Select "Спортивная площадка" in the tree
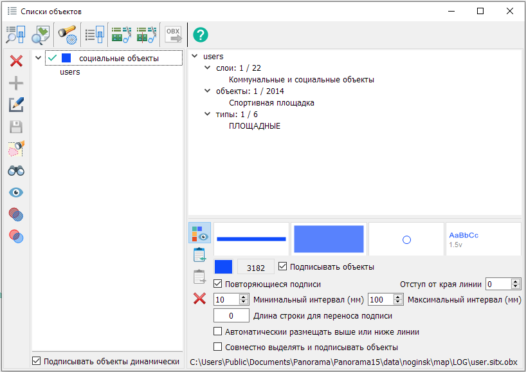 point(271,102)
